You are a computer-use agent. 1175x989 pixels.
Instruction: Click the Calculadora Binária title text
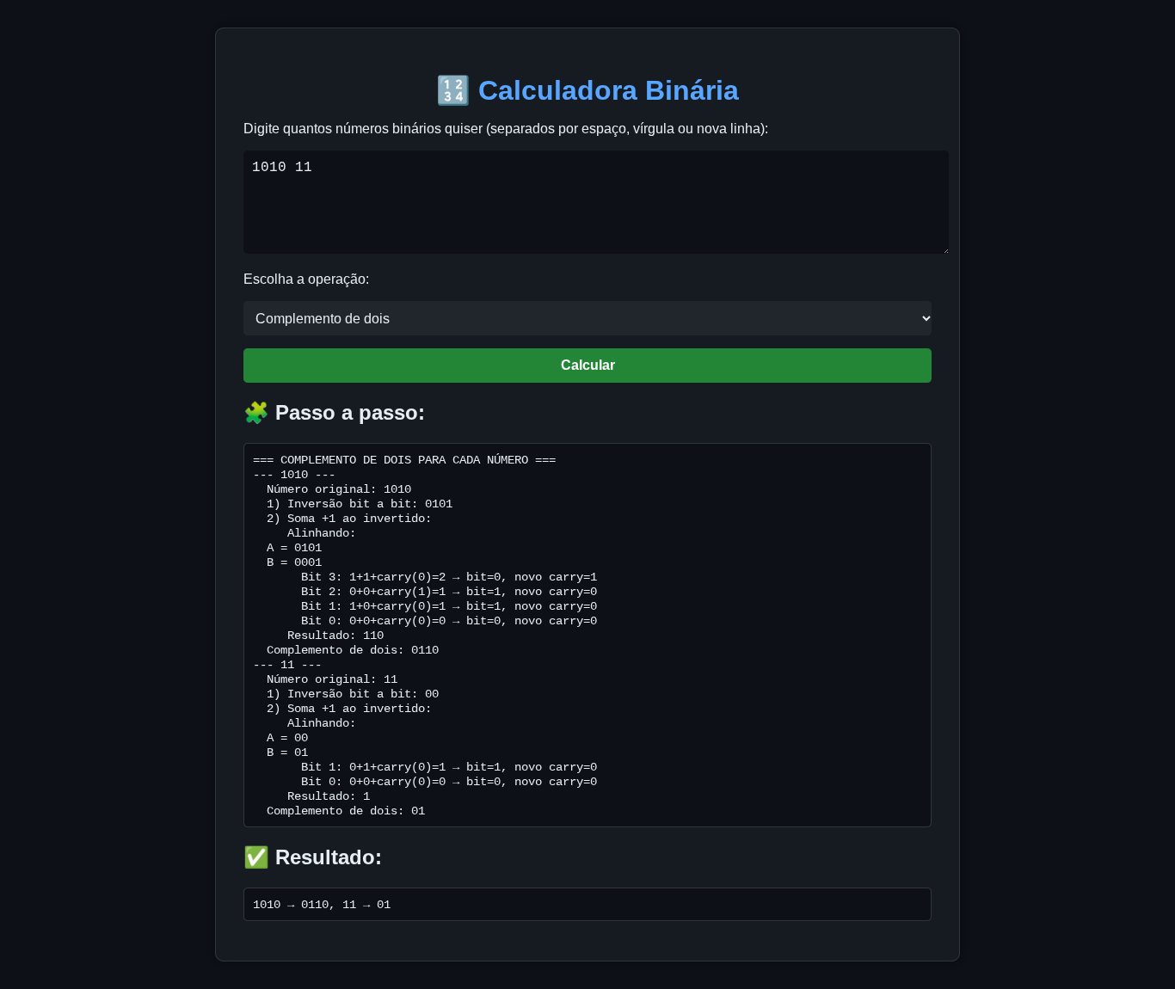pyautogui.click(x=608, y=90)
